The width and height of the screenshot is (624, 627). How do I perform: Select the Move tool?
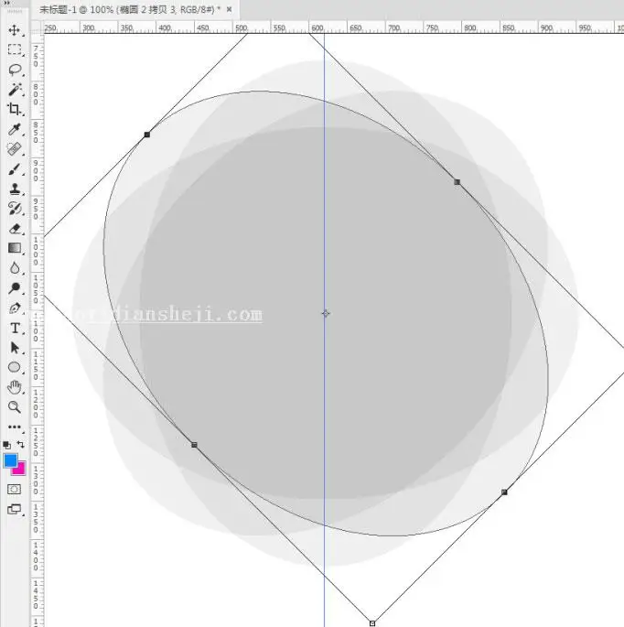click(x=15, y=30)
